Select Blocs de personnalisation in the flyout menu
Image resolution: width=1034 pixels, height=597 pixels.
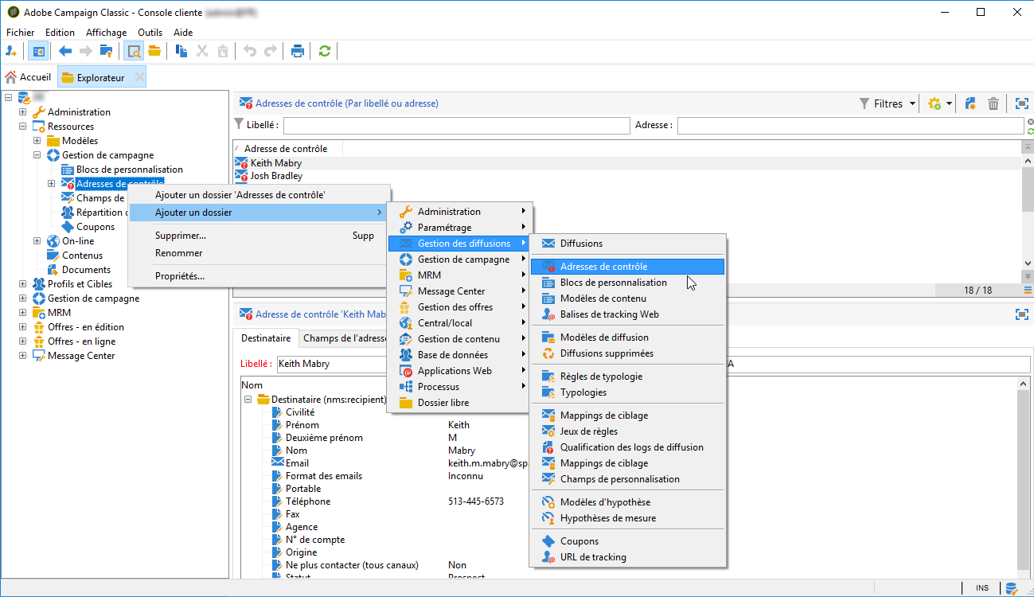tap(627, 283)
